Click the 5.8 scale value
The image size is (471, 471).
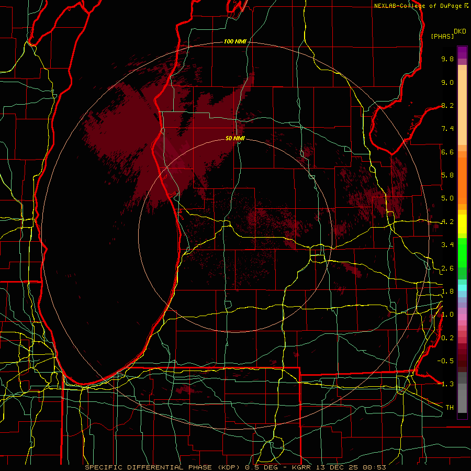[x=447, y=175]
